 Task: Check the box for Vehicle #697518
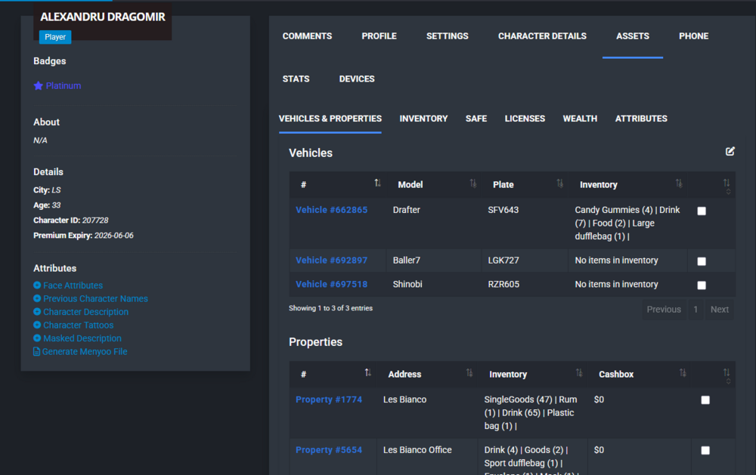coord(702,285)
